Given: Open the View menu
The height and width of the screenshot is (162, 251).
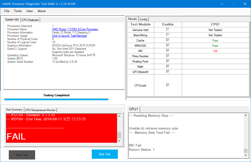Looking at the screenshot, I should [x=30, y=11].
